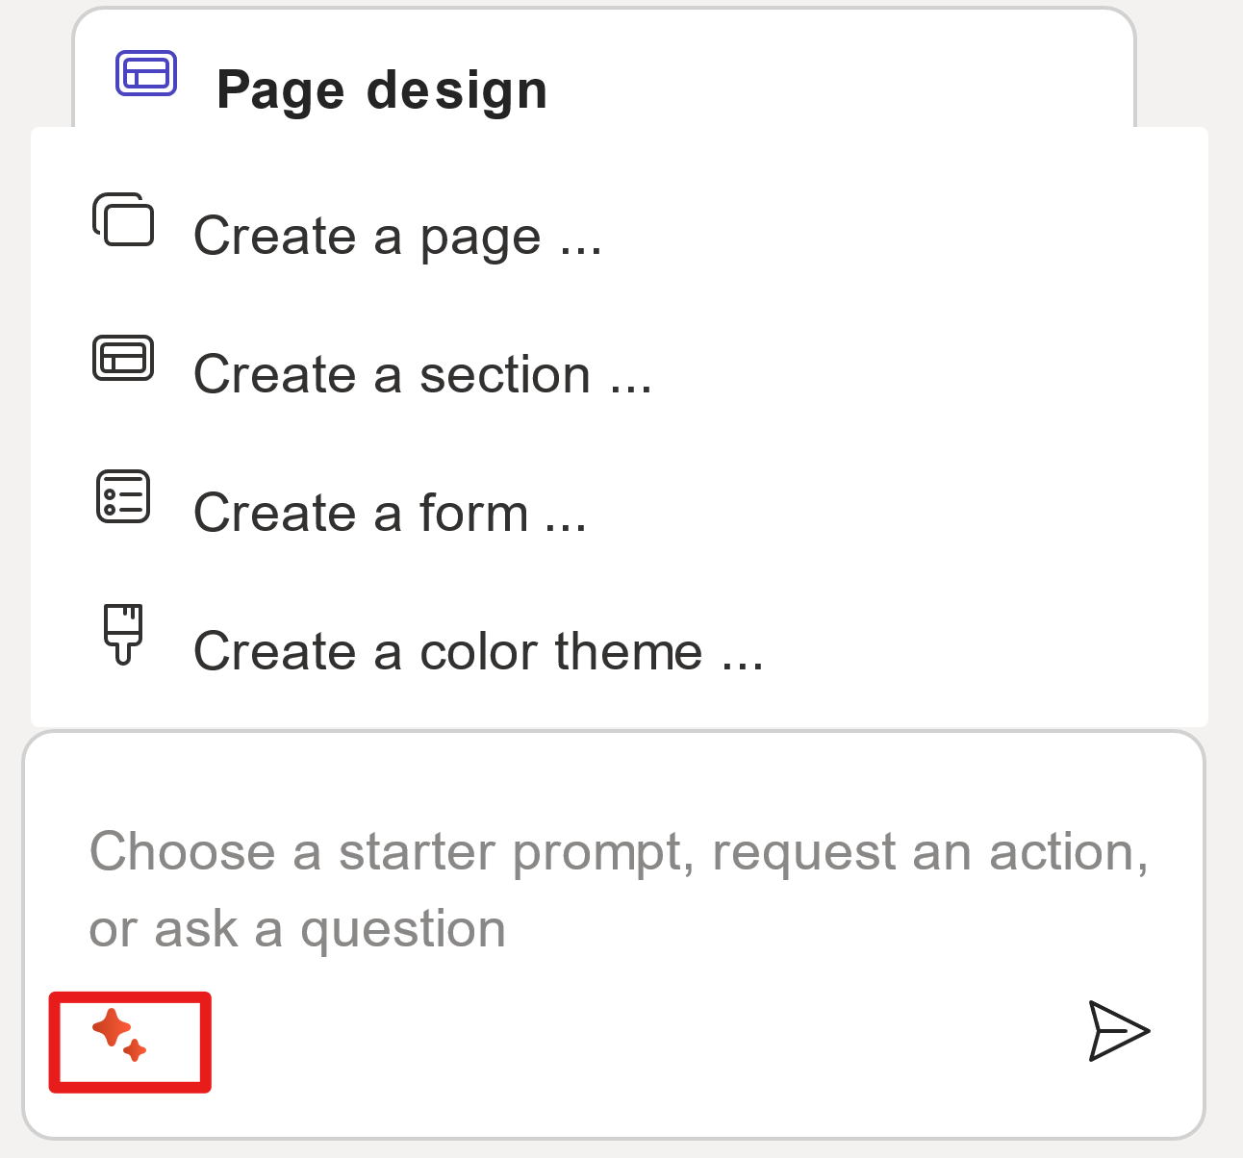Open starter prompts with sparkle icon
This screenshot has height=1158, width=1243.
click(x=120, y=1036)
